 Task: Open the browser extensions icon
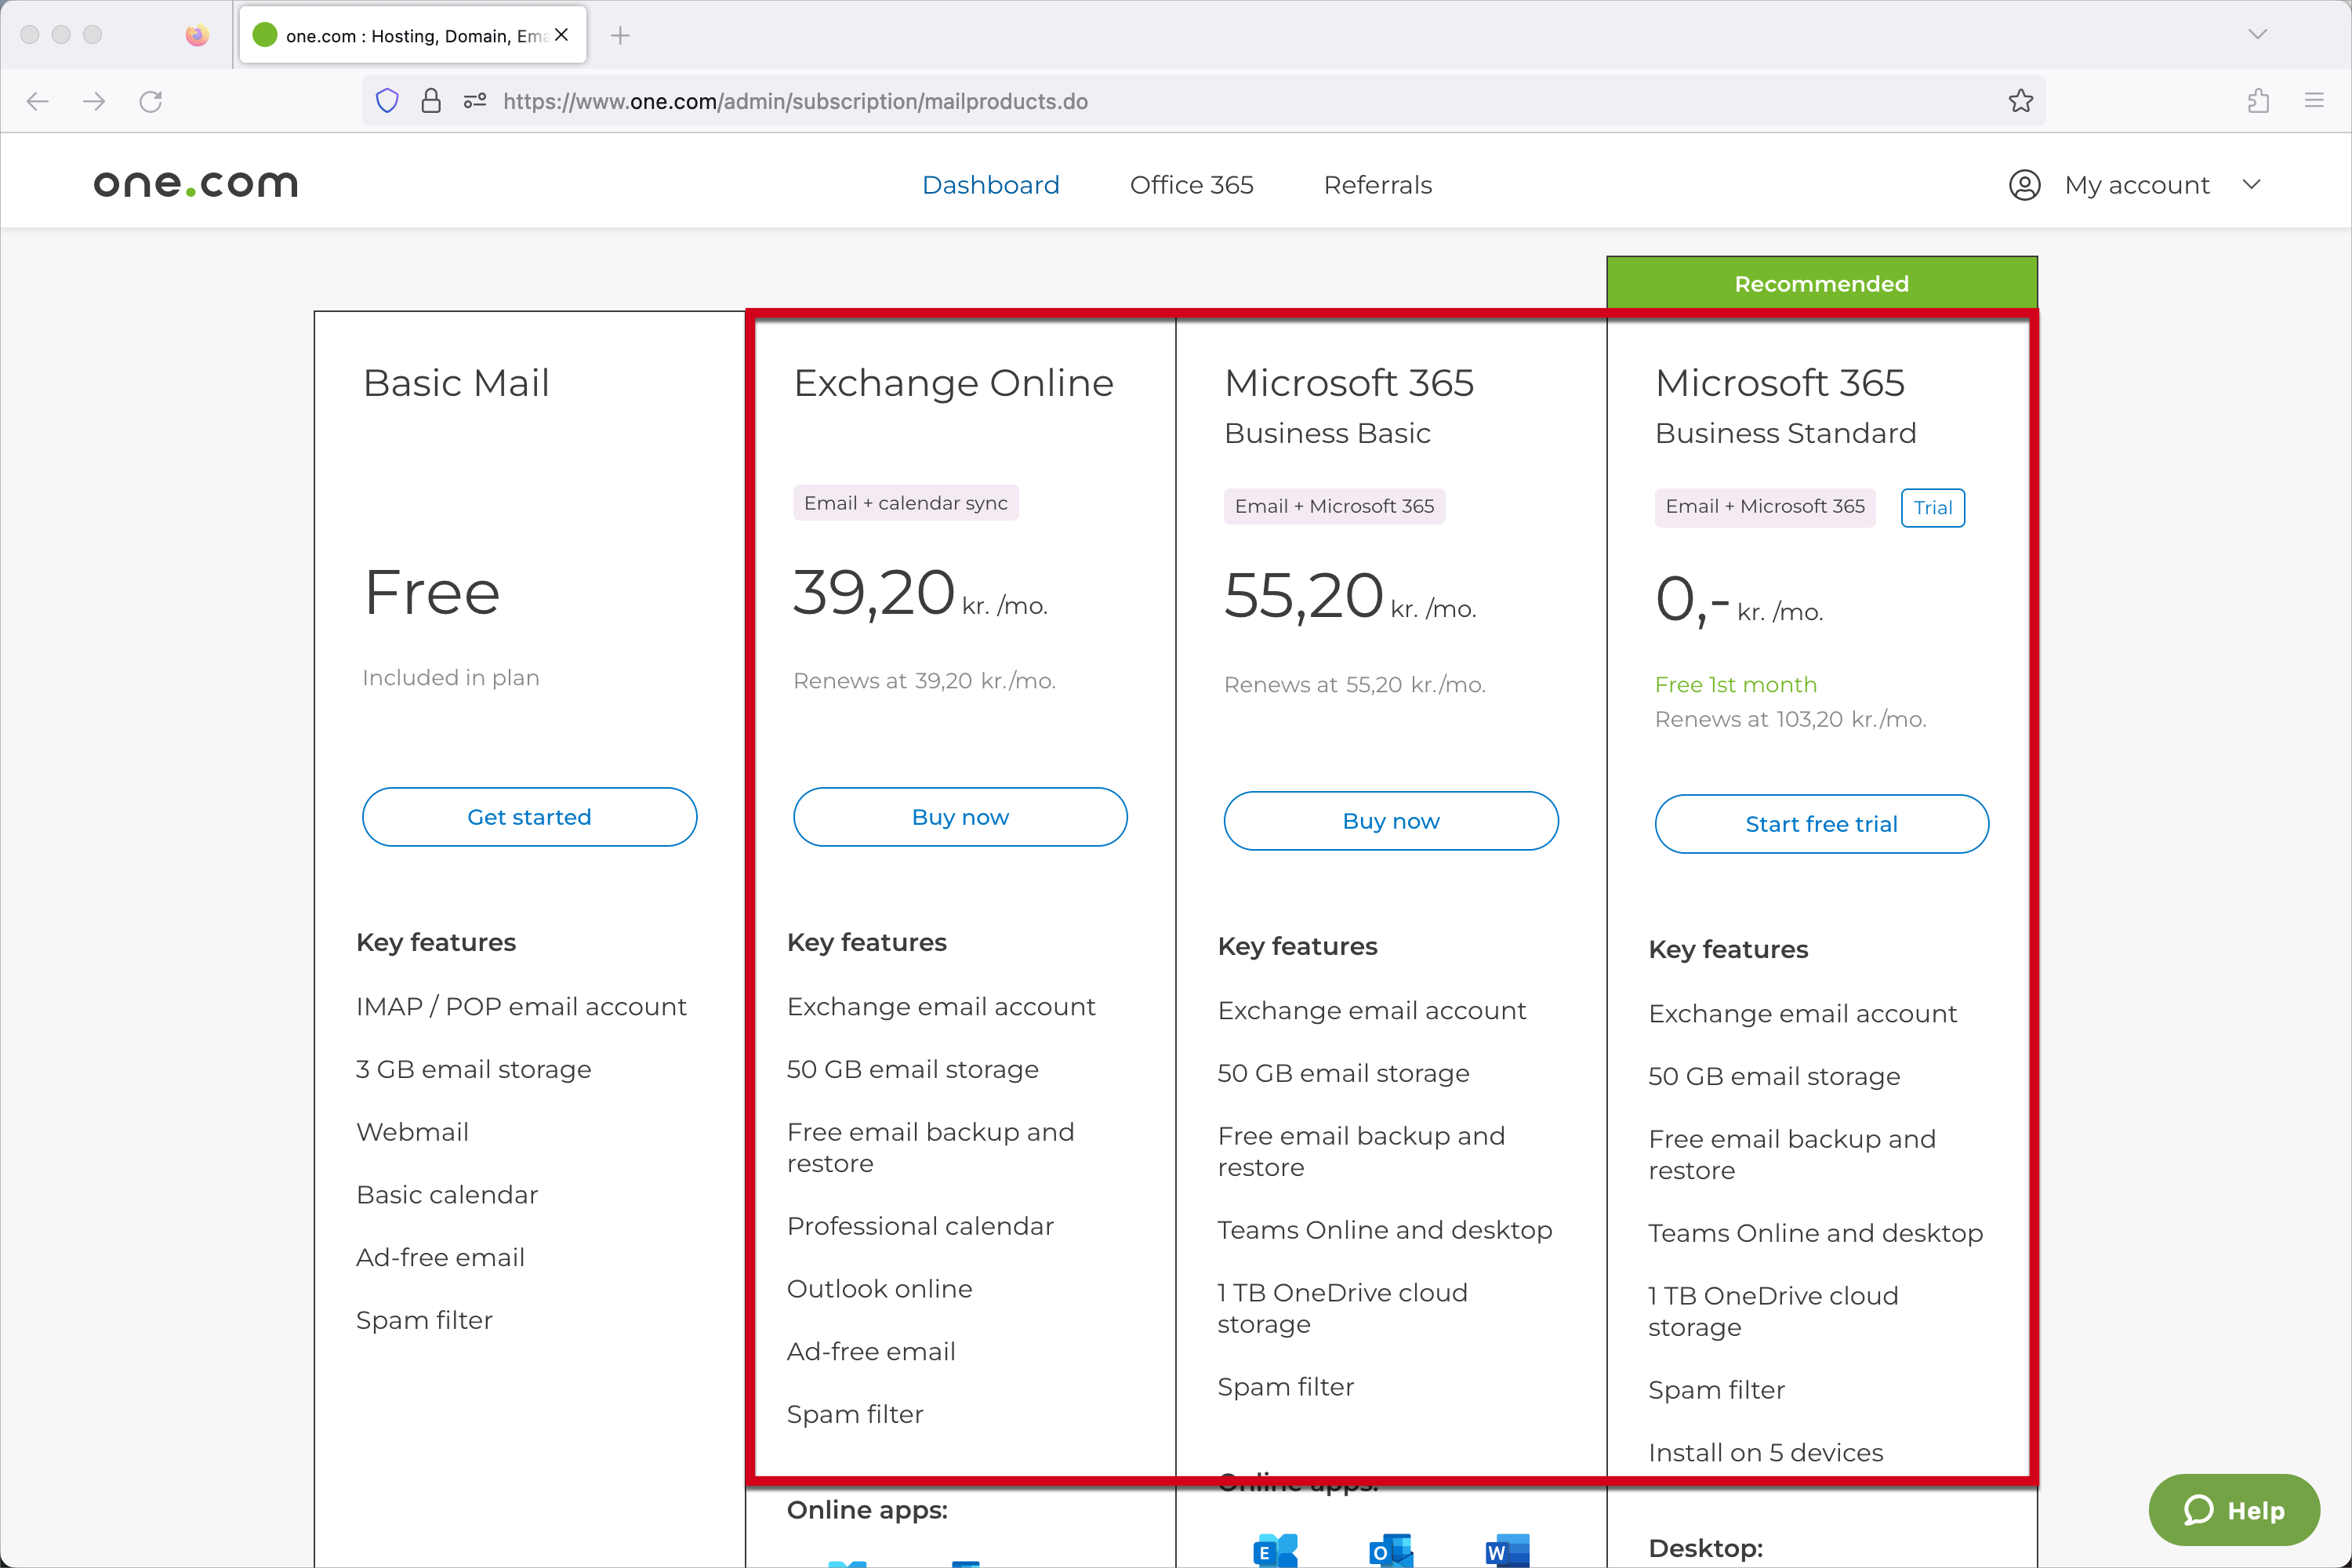(x=2258, y=101)
